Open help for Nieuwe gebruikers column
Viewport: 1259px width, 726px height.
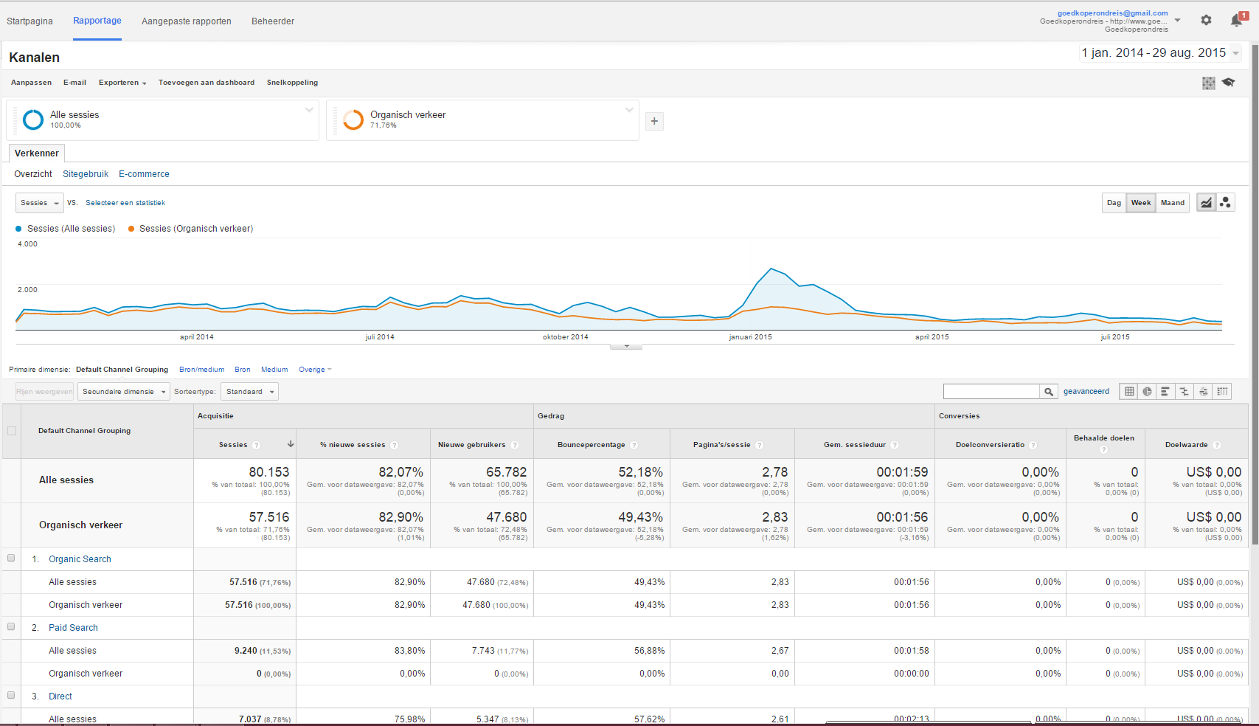(515, 445)
